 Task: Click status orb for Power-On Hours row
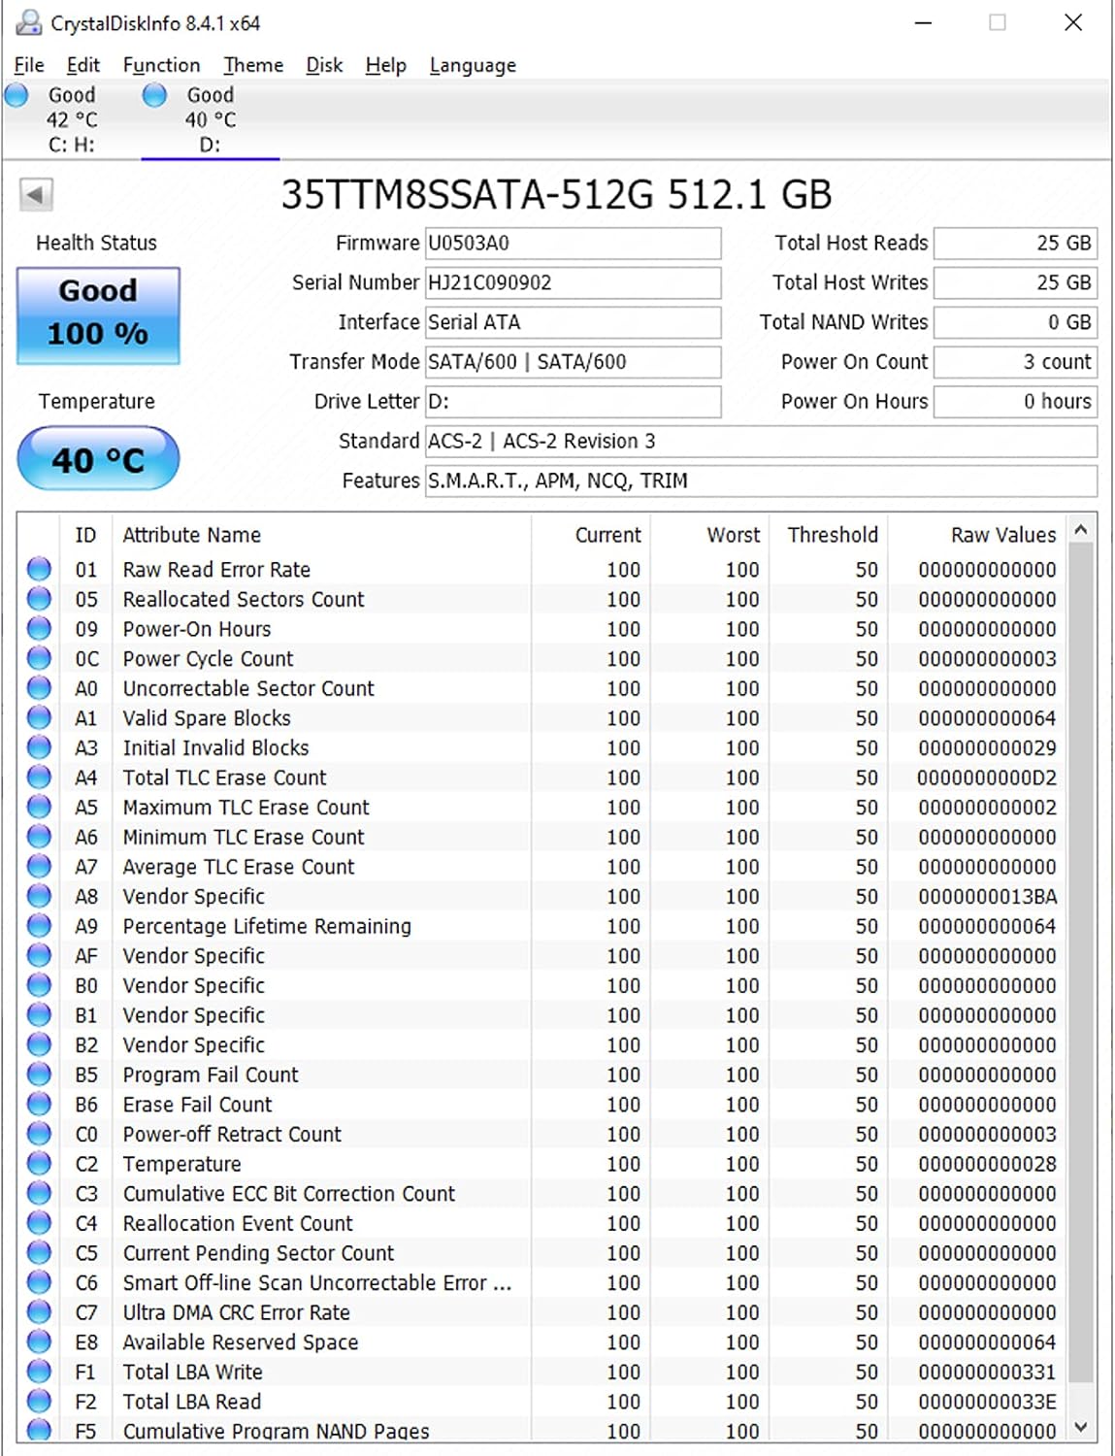(x=39, y=628)
